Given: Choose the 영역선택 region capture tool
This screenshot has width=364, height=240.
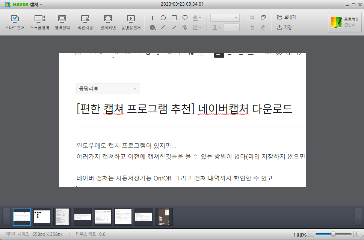Looking at the screenshot, I should (62, 22).
